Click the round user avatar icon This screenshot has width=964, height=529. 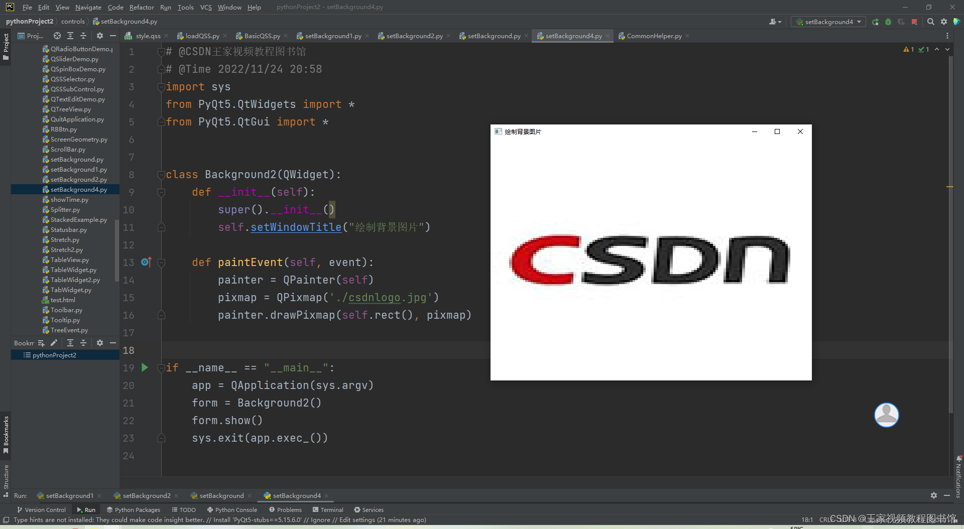pos(887,415)
